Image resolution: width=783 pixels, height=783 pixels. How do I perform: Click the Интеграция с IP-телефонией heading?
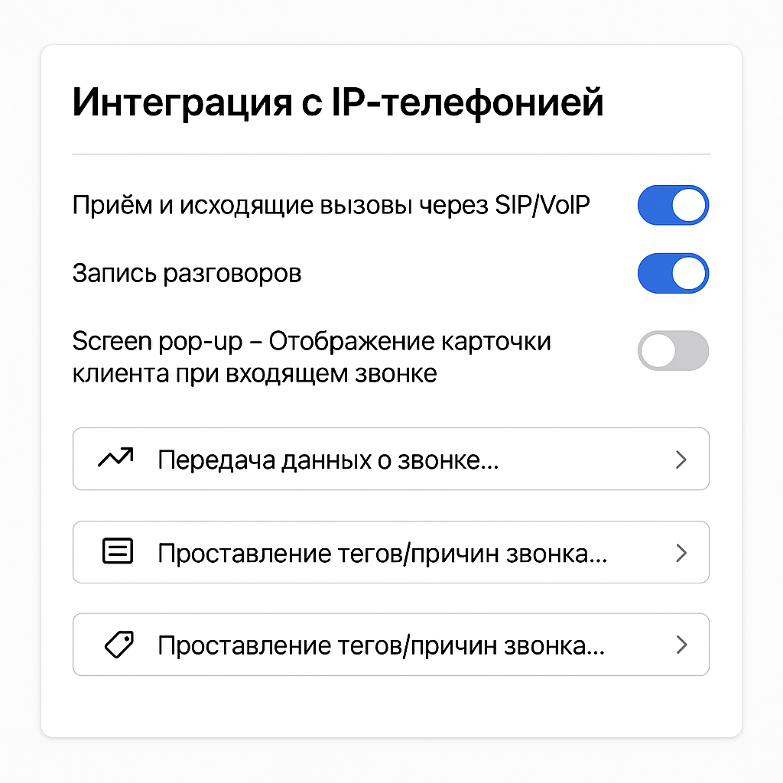[338, 103]
